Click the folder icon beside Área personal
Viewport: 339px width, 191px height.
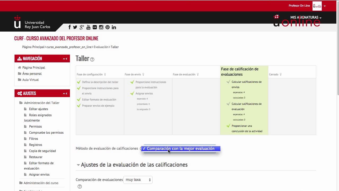(19, 73)
